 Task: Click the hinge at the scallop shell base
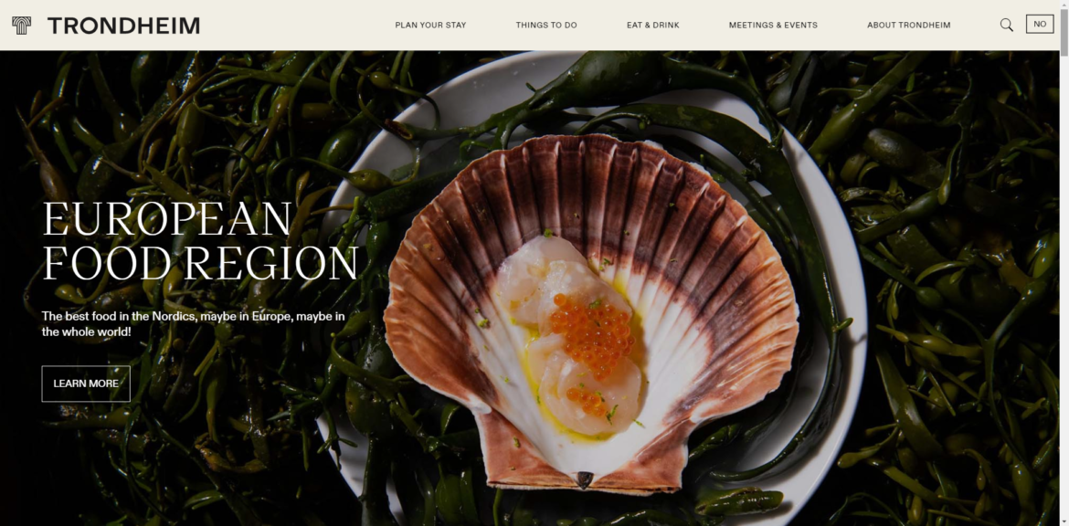584,479
